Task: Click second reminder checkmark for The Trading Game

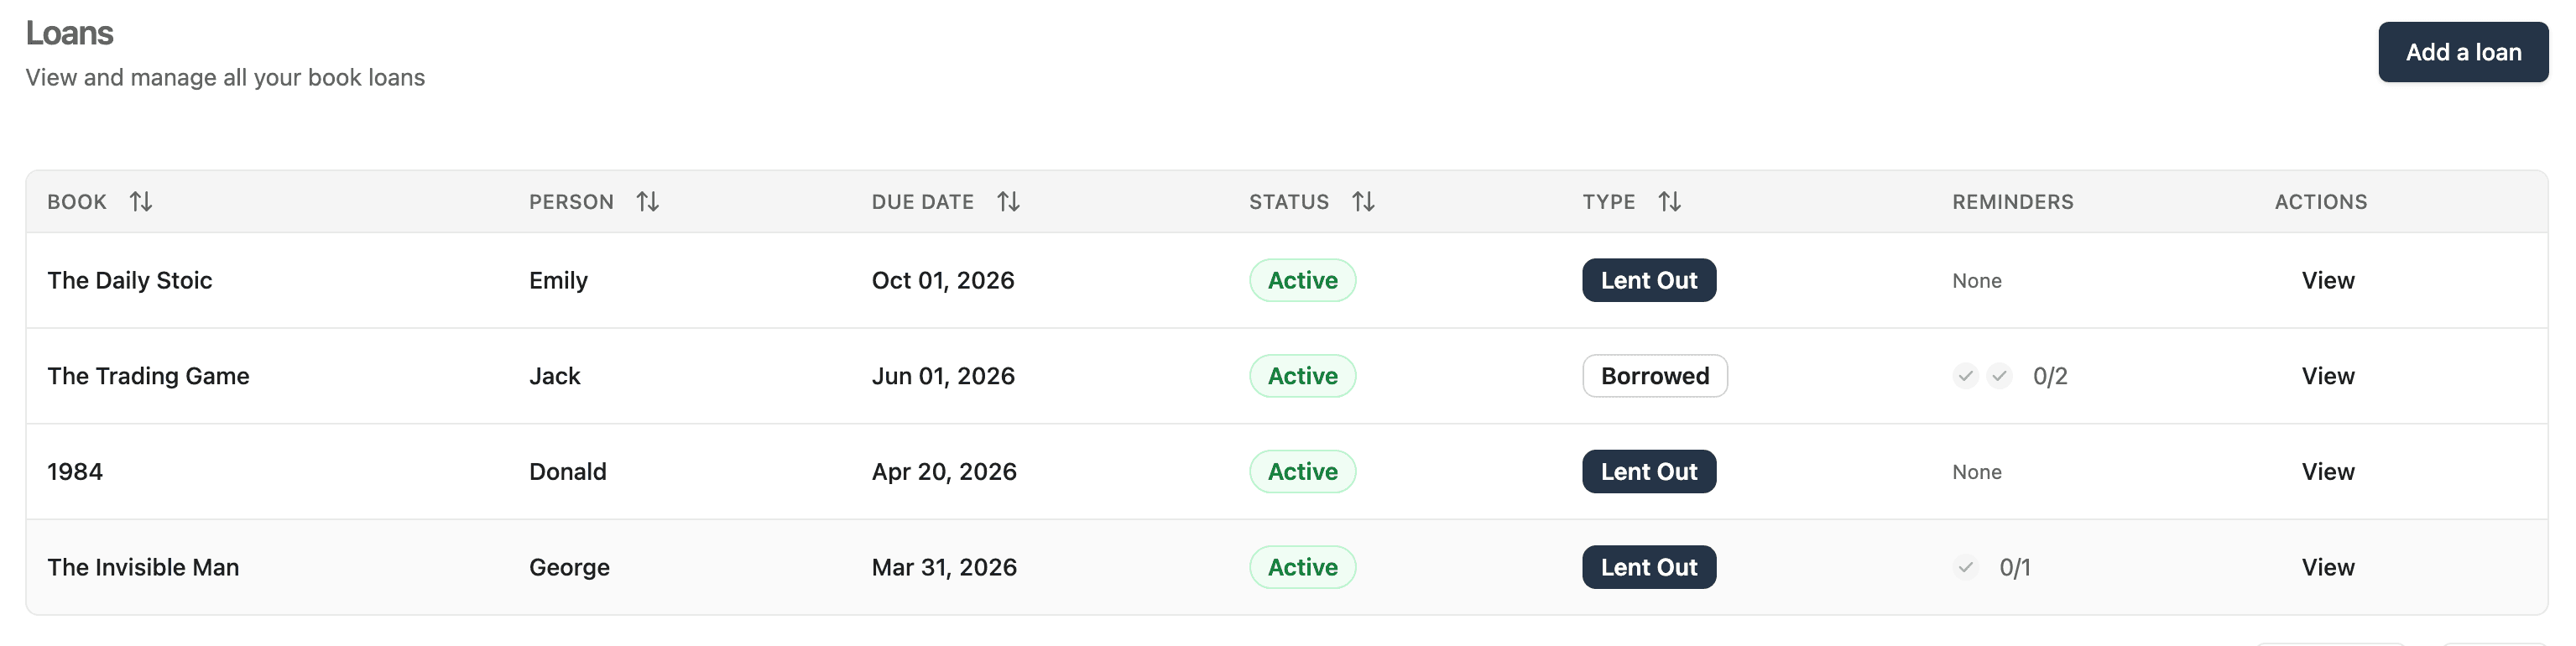Action: pyautogui.click(x=1999, y=376)
